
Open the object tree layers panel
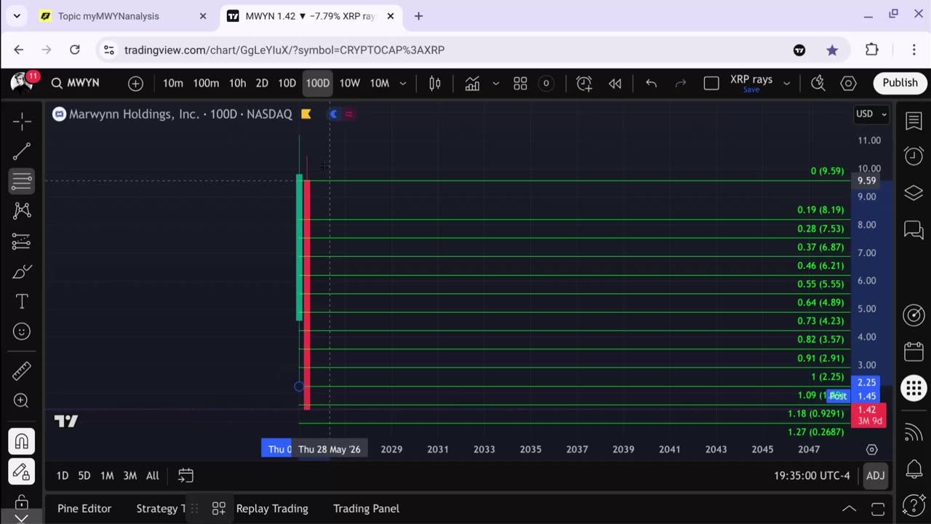914,193
